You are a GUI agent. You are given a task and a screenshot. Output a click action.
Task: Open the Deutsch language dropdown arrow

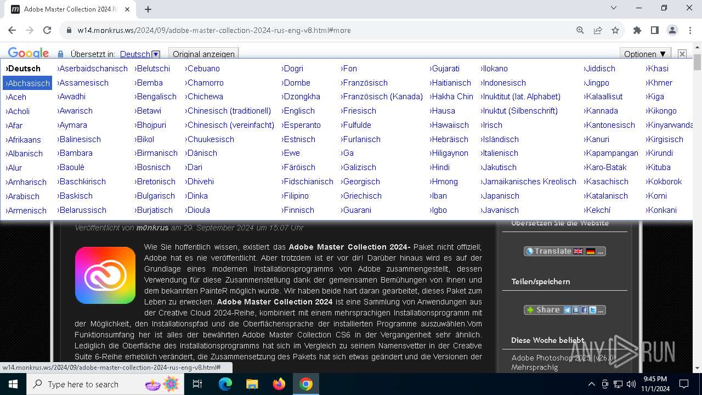click(x=156, y=54)
